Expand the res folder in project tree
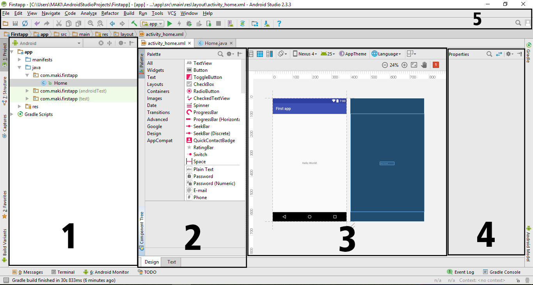The height and width of the screenshot is (285, 533). click(x=20, y=107)
